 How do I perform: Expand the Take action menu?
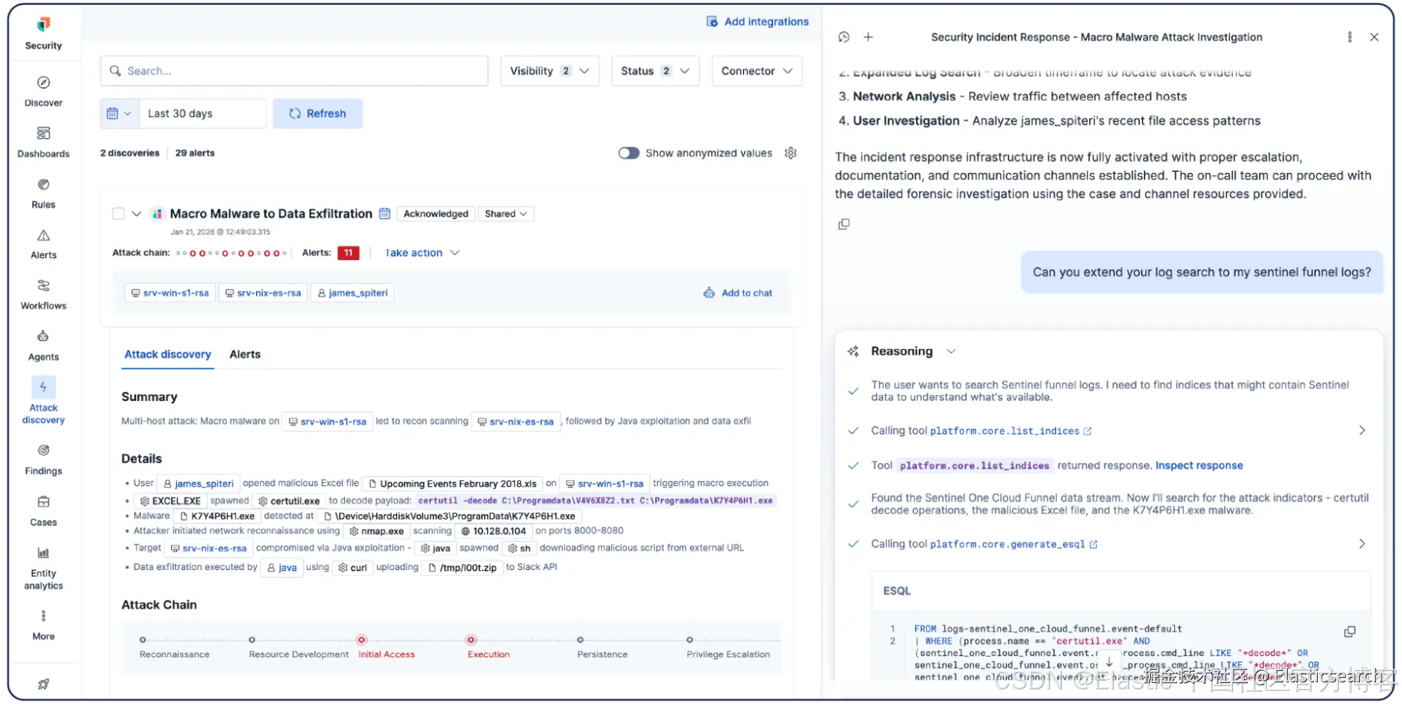422,253
